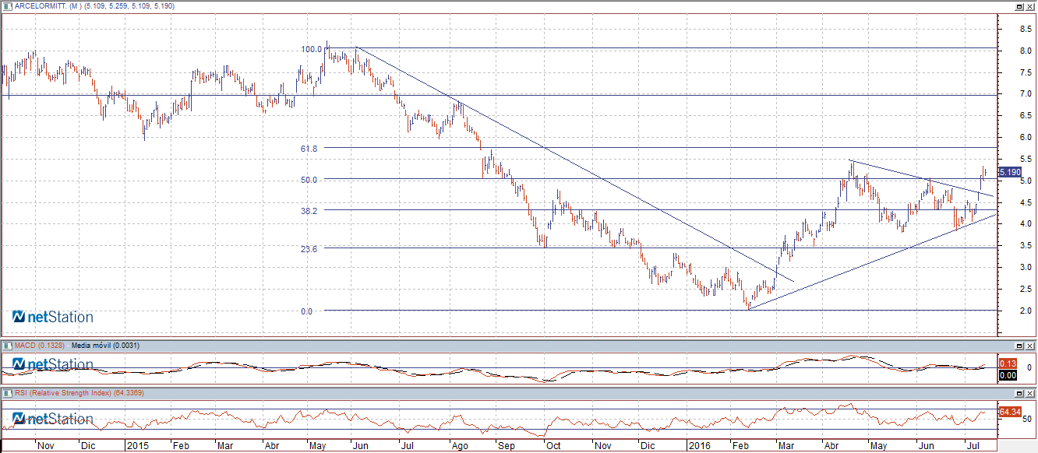The image size is (1038, 453).
Task: Click the RSI panel menu icon
Action: 7,393
